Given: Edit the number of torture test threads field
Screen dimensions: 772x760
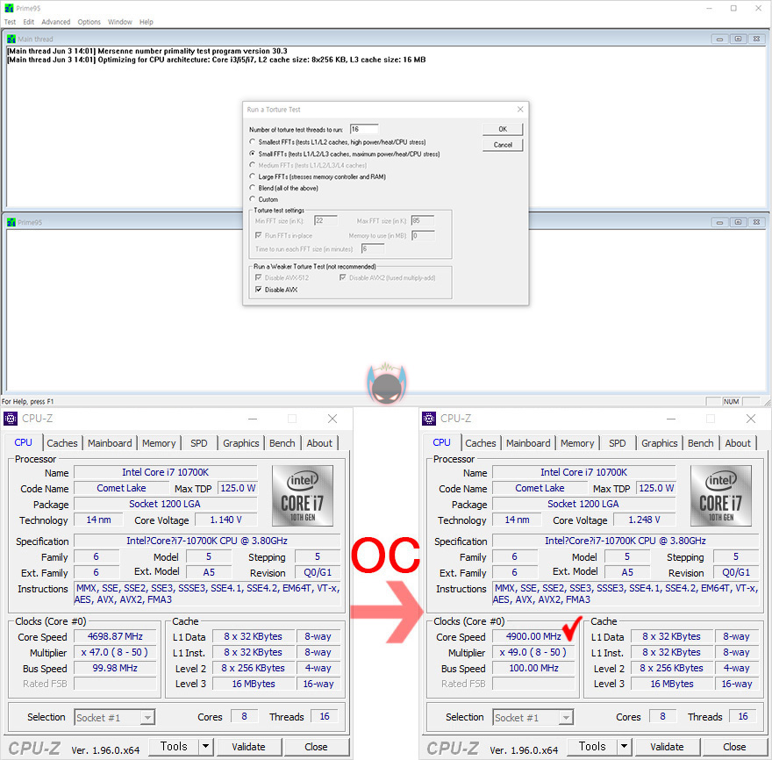Looking at the screenshot, I should click(364, 129).
